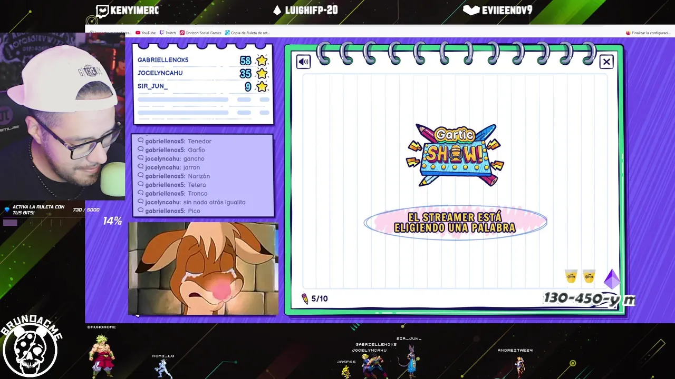Screen dimensions: 675x379
Task: Click the purple bits gem icon
Action: coord(612,279)
